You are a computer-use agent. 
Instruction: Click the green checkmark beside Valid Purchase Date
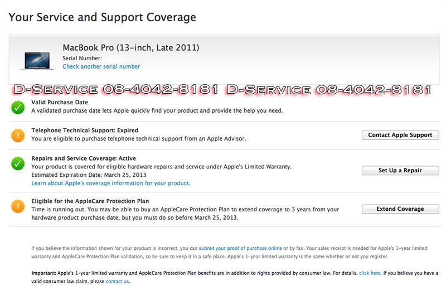[18, 107]
